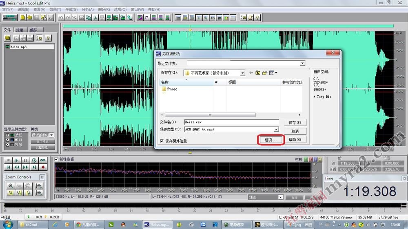Open the 种类 sort dropdown
This screenshot has width=408, height=229.
51,135
